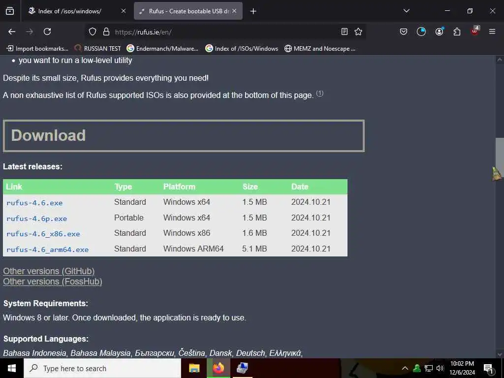This screenshot has height=378, width=504.
Task: Open the taskbar app next to Firefox
Action: click(242, 368)
